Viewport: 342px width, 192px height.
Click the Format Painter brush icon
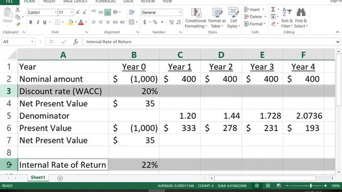(x=18, y=24)
